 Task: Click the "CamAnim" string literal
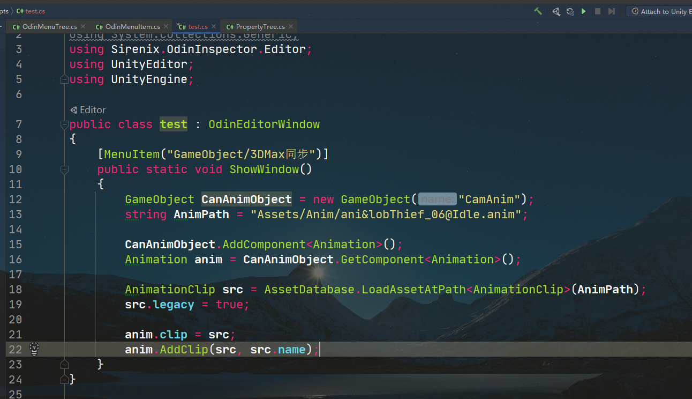(490, 199)
